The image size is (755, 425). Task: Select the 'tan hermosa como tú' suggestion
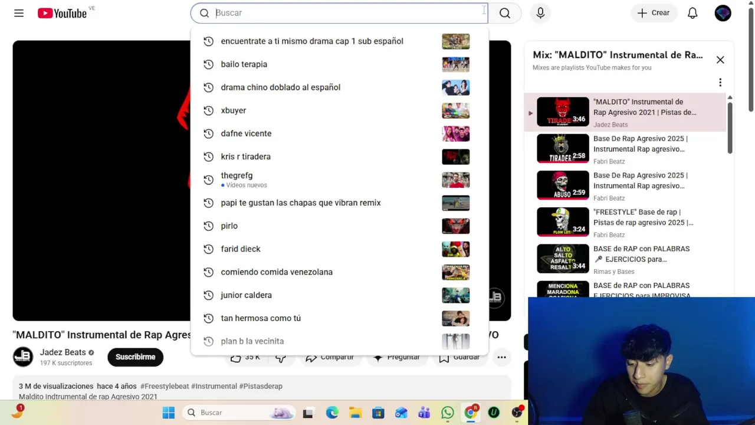pos(339,318)
